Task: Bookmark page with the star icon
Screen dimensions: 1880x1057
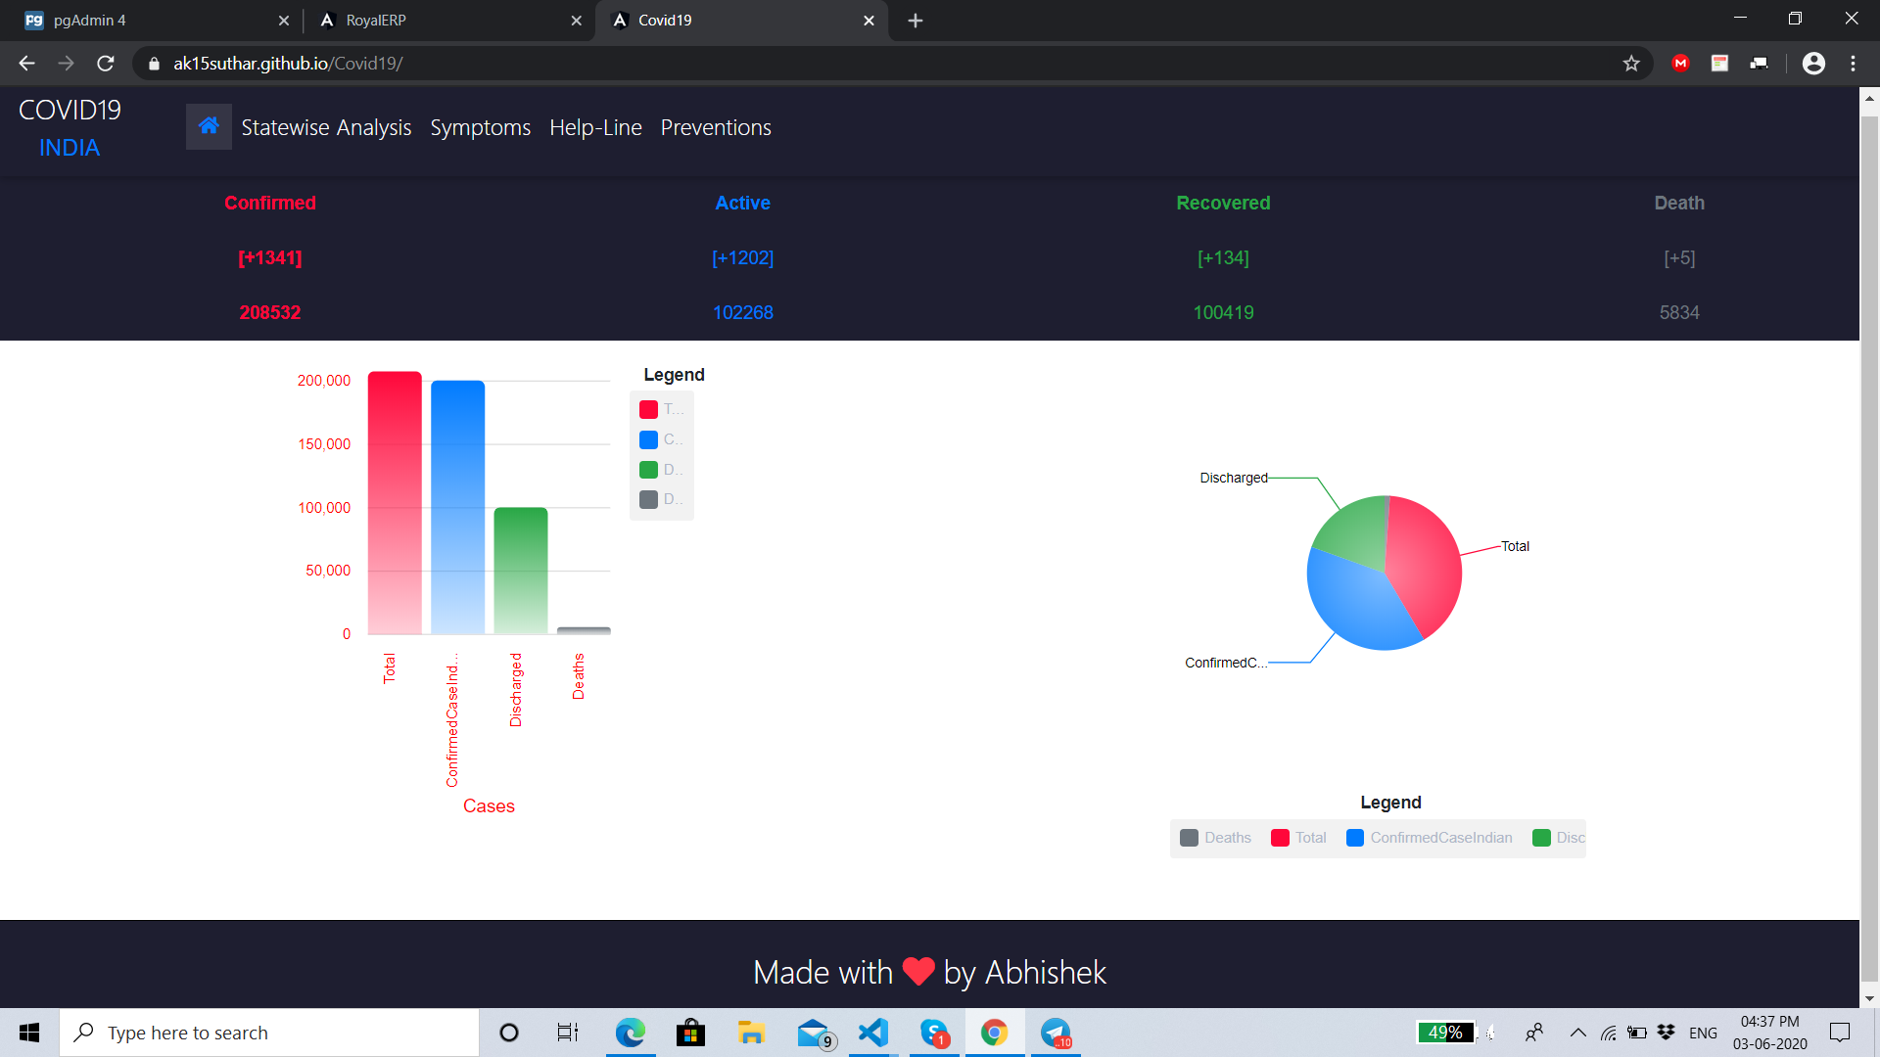Action: [x=1631, y=64]
